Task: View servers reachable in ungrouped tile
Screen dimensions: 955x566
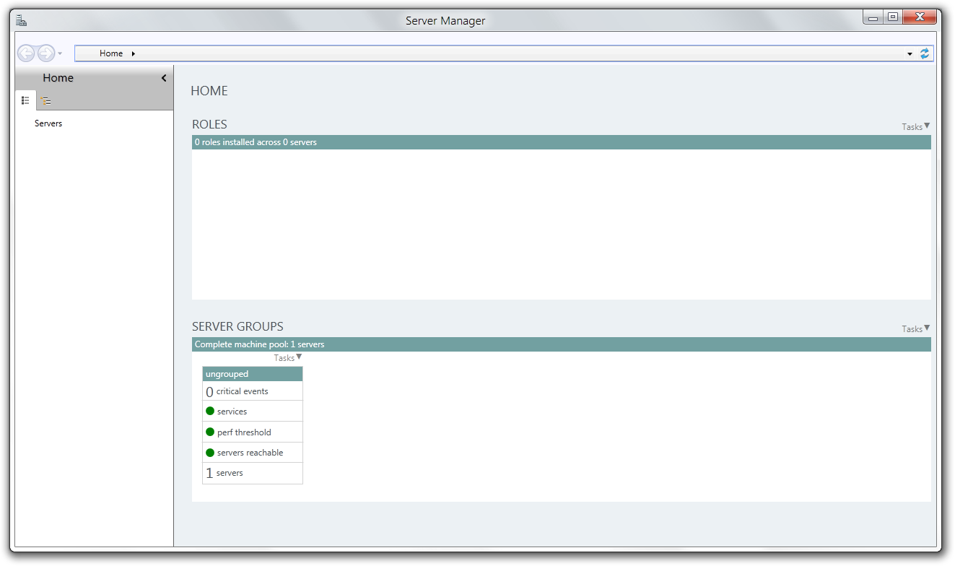Action: tap(253, 453)
